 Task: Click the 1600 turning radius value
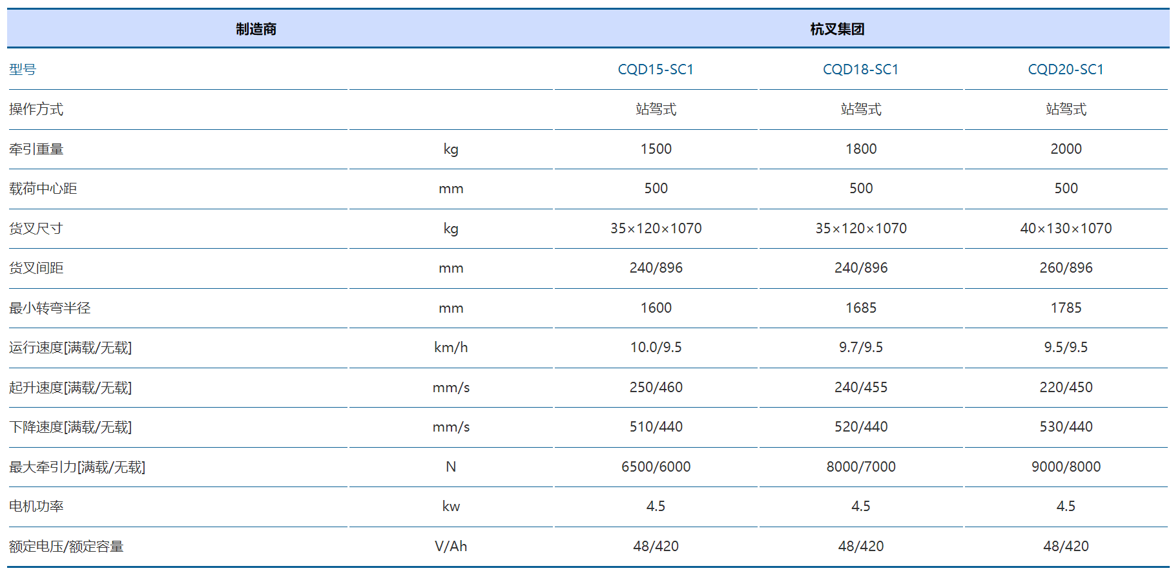[x=656, y=308]
